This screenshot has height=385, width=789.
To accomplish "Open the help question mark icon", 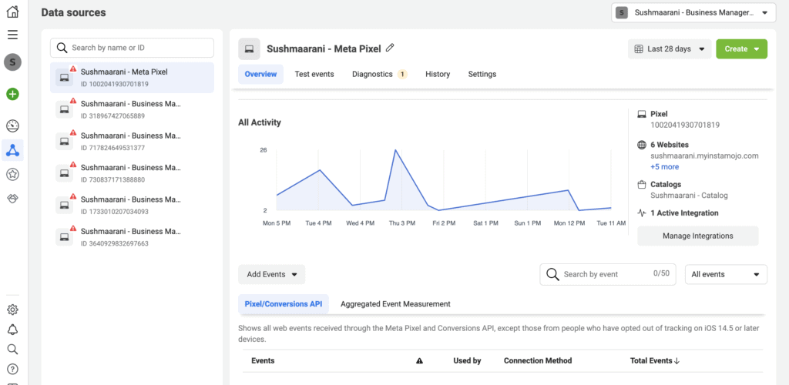I will pos(12,369).
